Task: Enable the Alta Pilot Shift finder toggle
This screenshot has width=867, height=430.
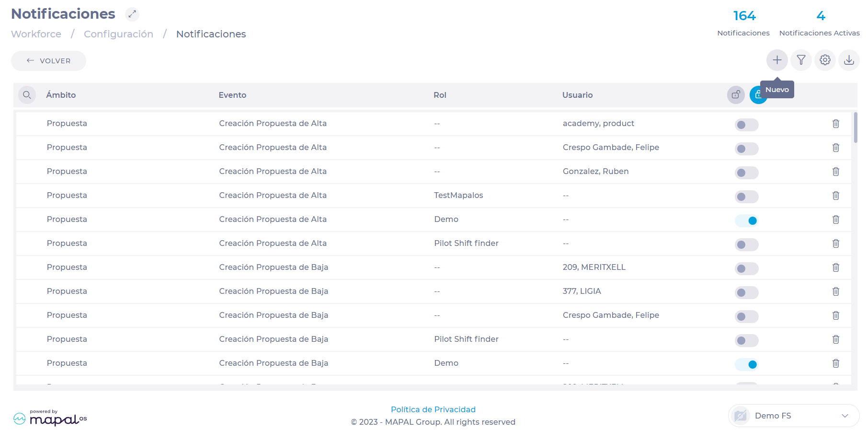Action: [x=747, y=244]
